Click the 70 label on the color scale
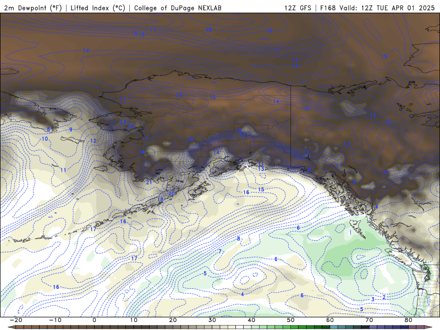 click(369, 320)
